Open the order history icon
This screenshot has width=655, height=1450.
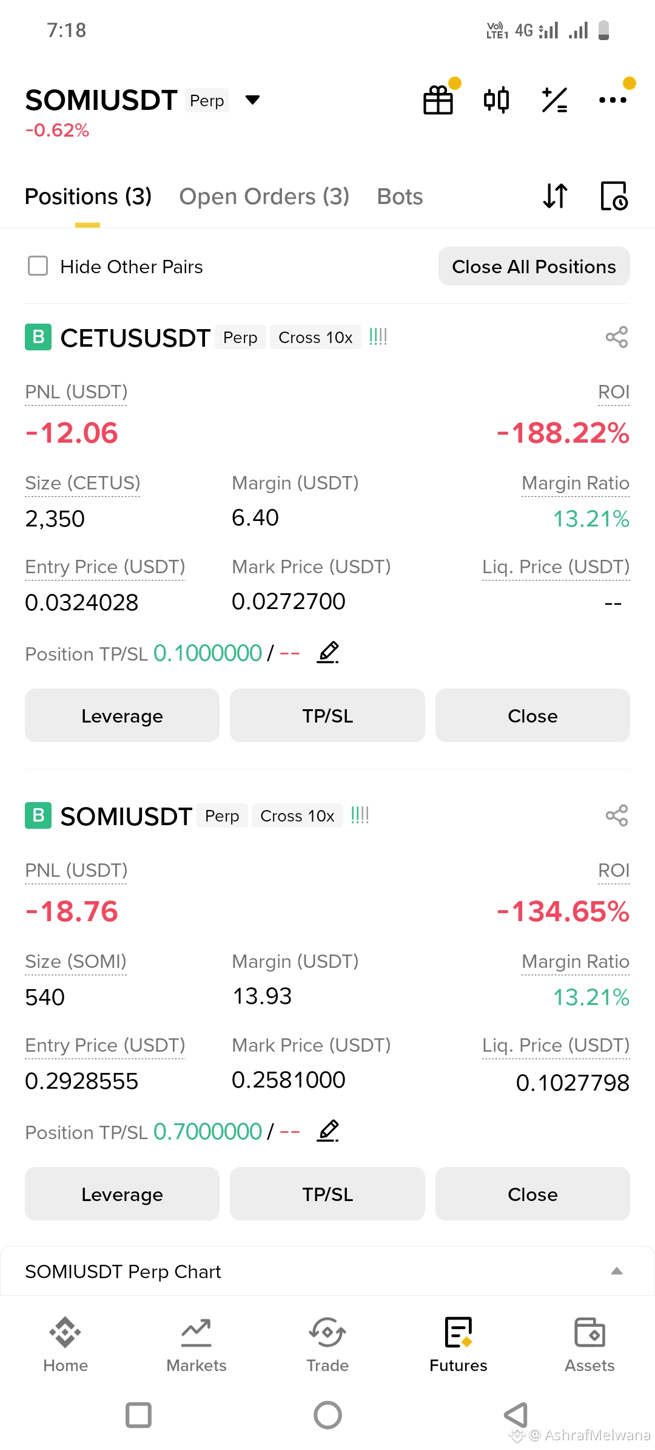(x=613, y=196)
